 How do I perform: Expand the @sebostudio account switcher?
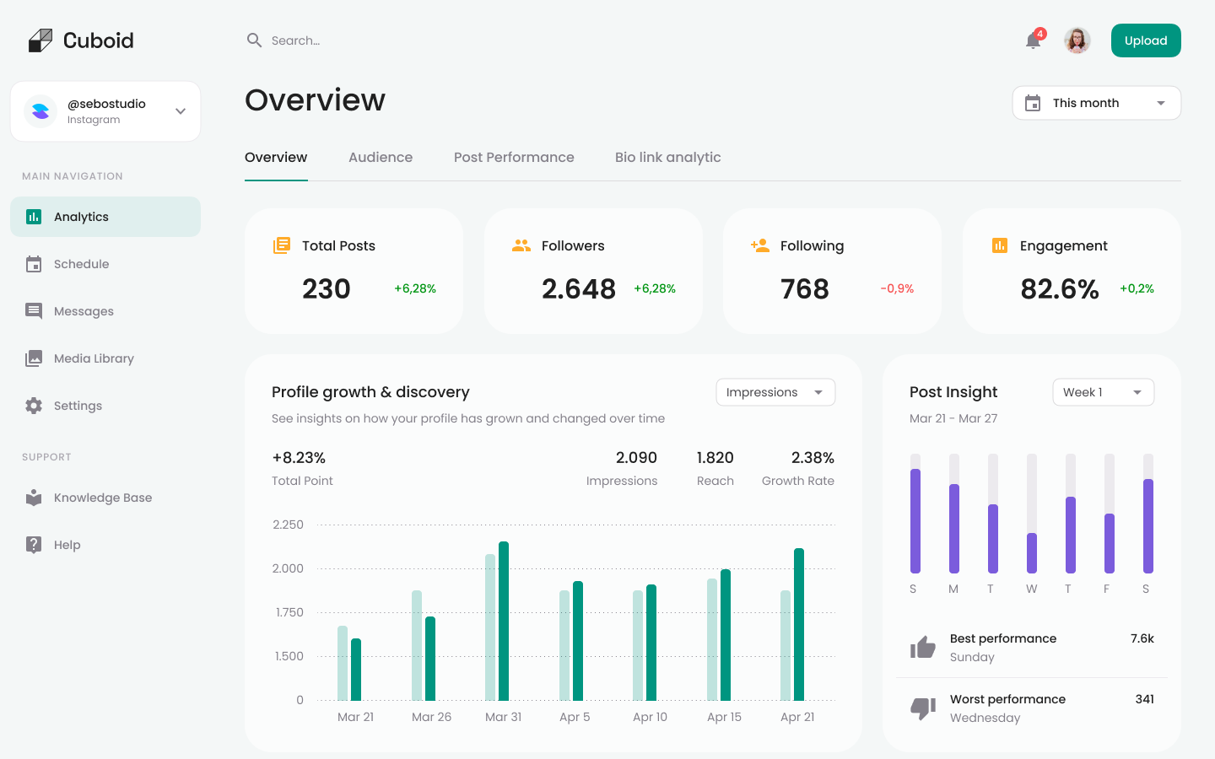pos(105,110)
